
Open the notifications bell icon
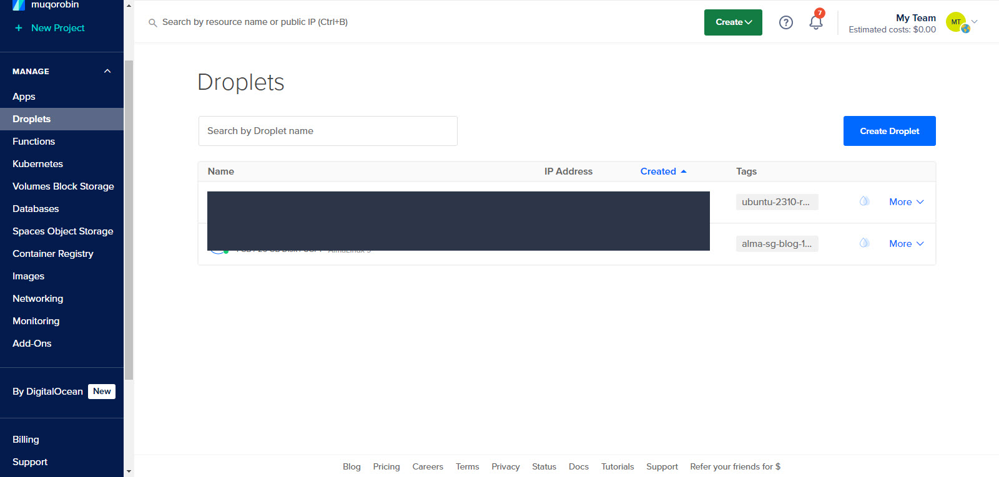816,22
